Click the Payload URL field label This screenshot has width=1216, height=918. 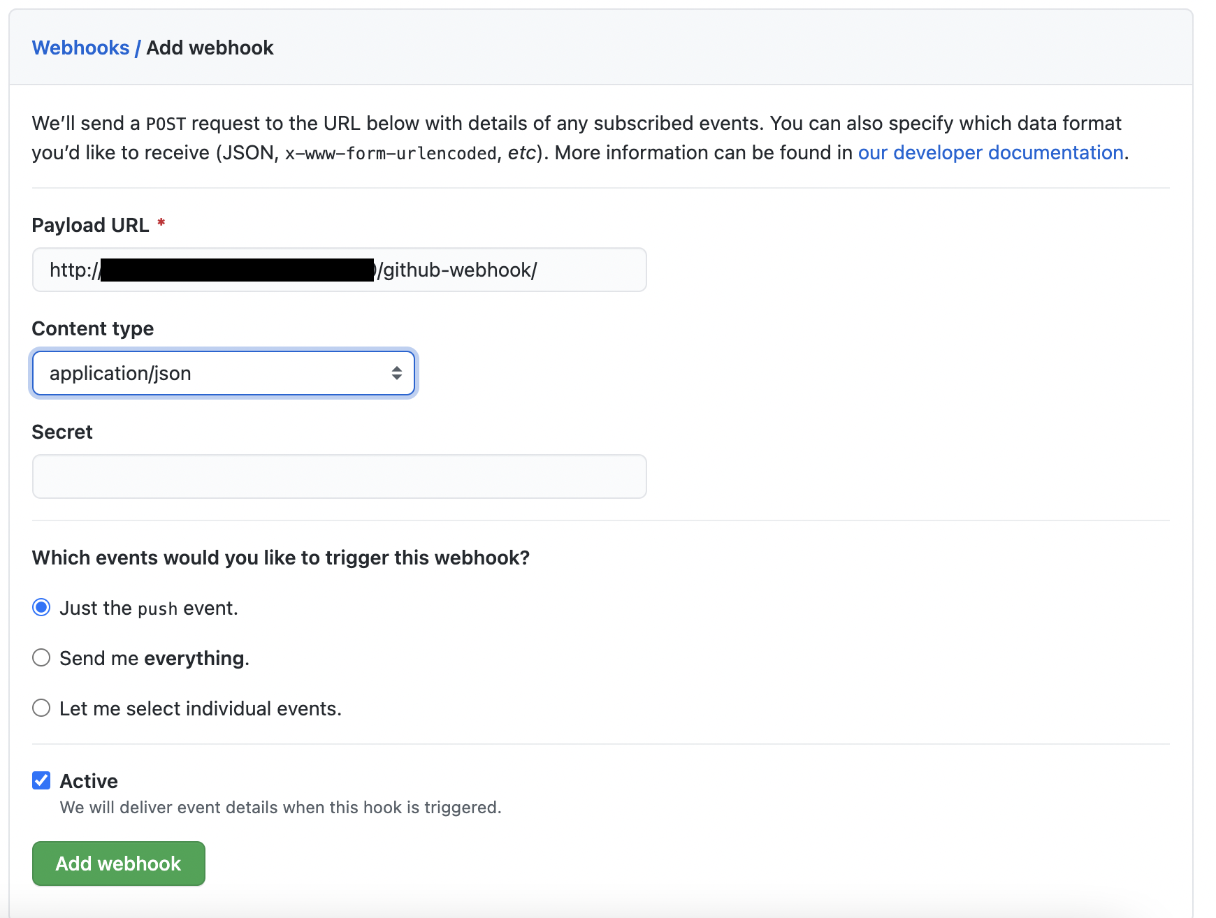(x=90, y=225)
